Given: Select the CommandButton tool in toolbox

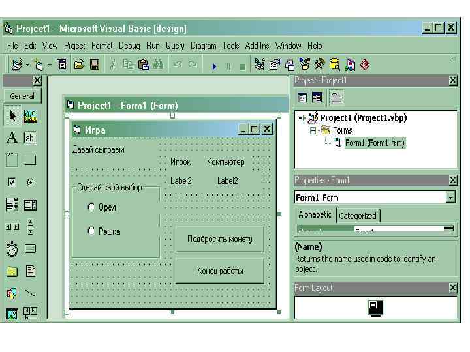Looking at the screenshot, I should pos(30,160).
